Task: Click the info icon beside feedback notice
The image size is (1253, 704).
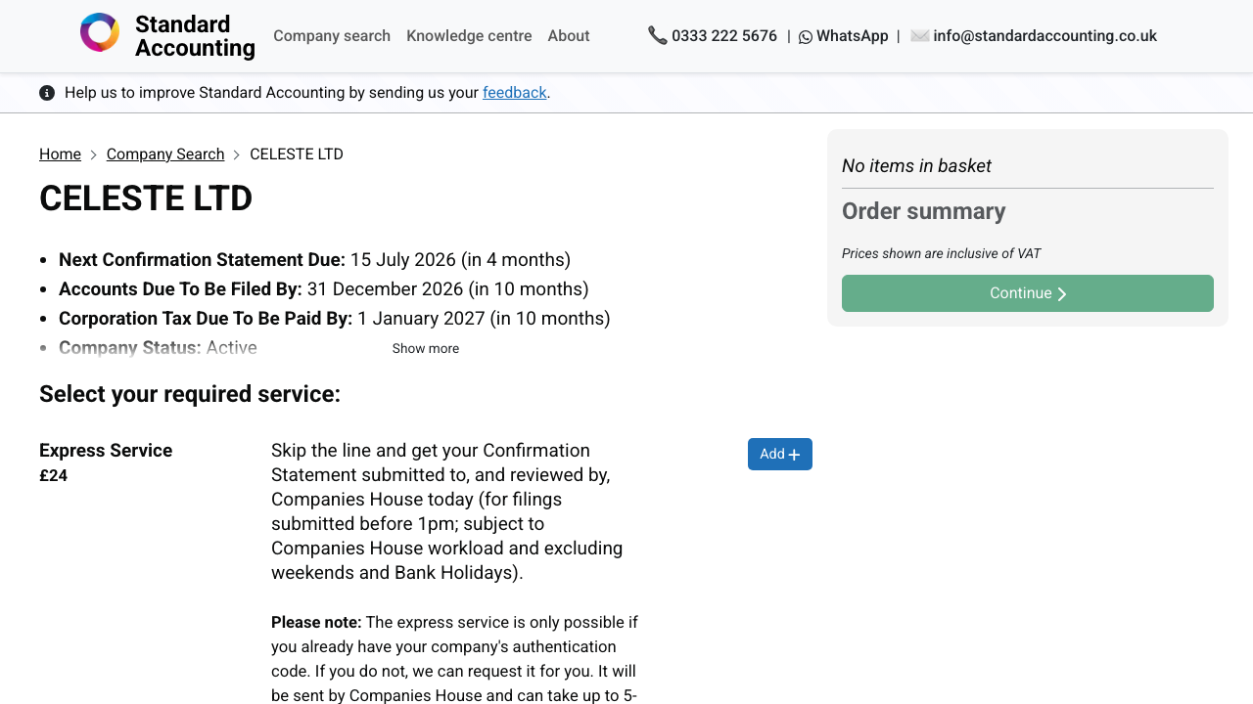Action: 47,93
